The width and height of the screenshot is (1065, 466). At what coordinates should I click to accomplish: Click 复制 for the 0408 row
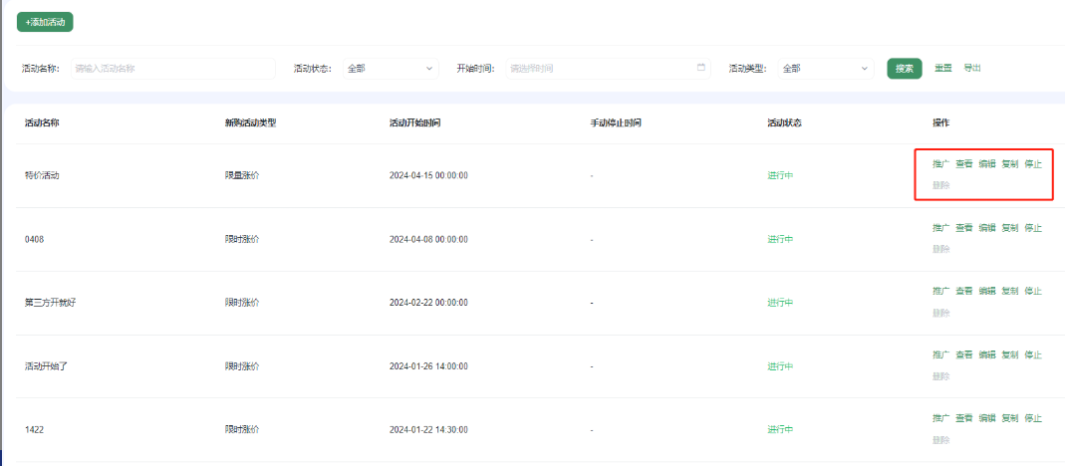click(x=1009, y=228)
